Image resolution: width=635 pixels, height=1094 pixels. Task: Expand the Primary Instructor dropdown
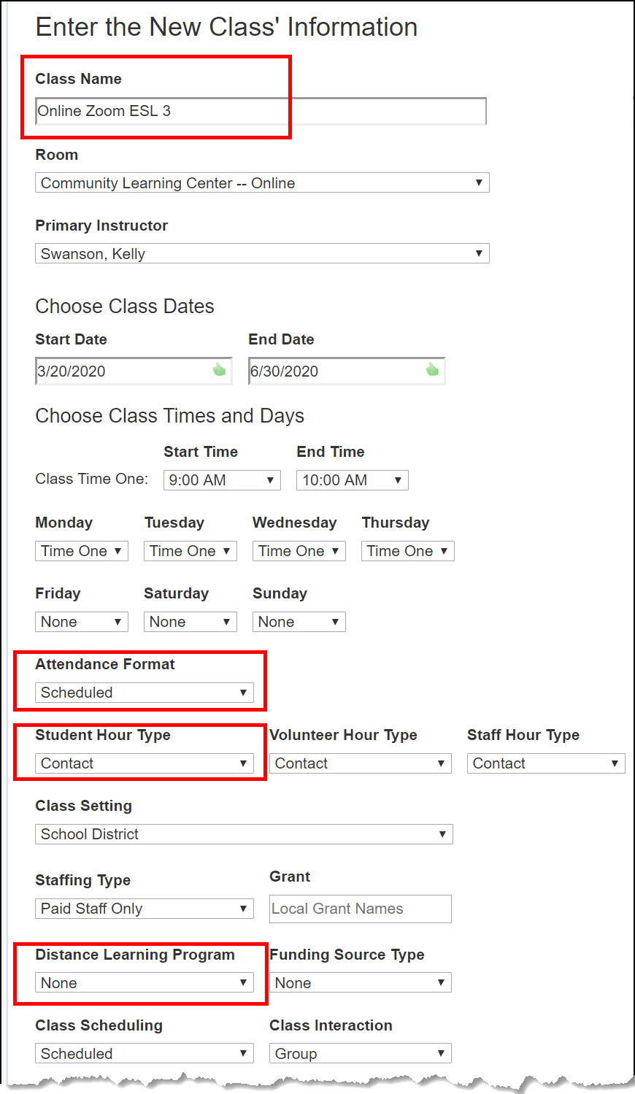[x=262, y=253]
